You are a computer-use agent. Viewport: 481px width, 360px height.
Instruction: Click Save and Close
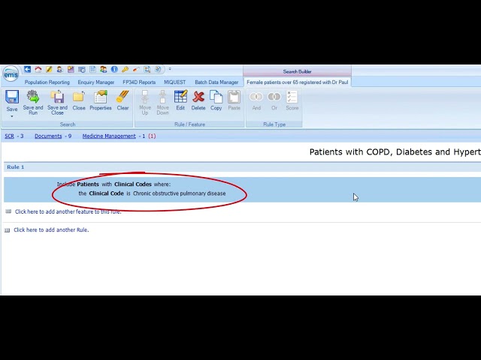57,102
